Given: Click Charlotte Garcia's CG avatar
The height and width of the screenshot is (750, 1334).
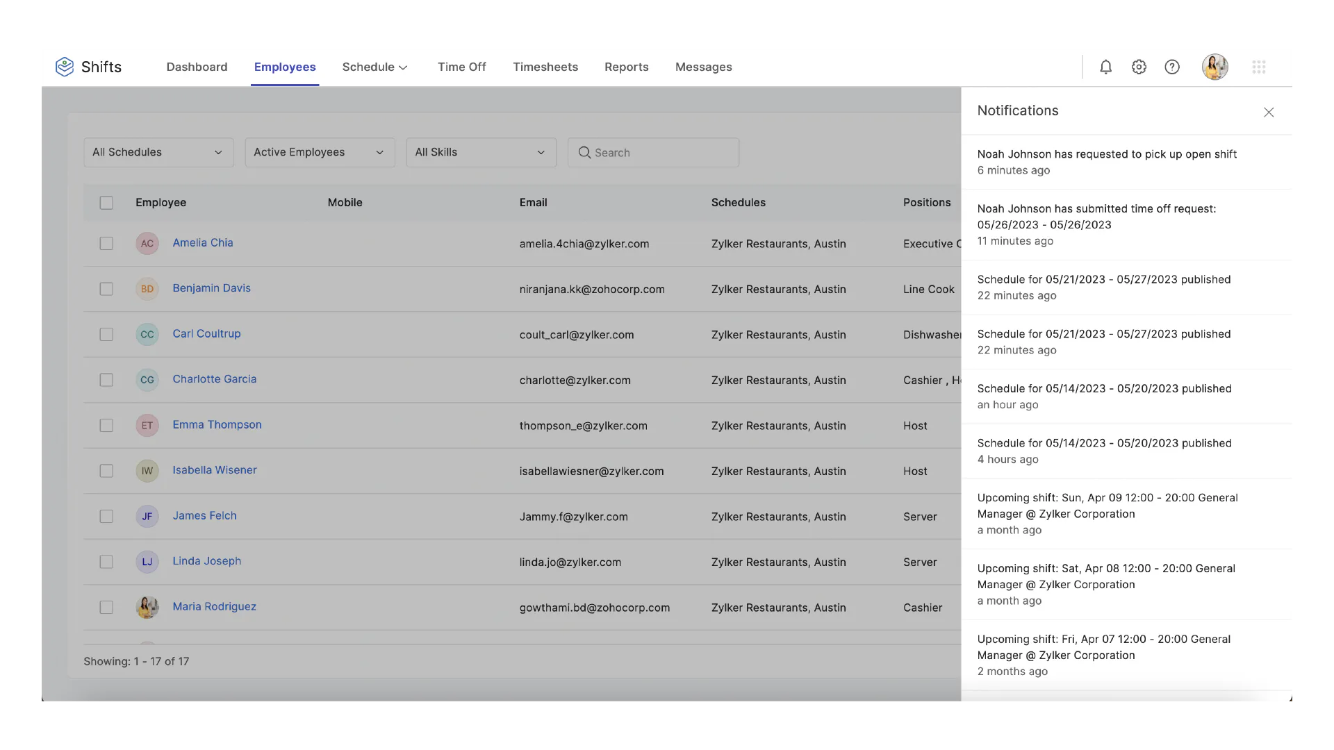Looking at the screenshot, I should pos(147,380).
